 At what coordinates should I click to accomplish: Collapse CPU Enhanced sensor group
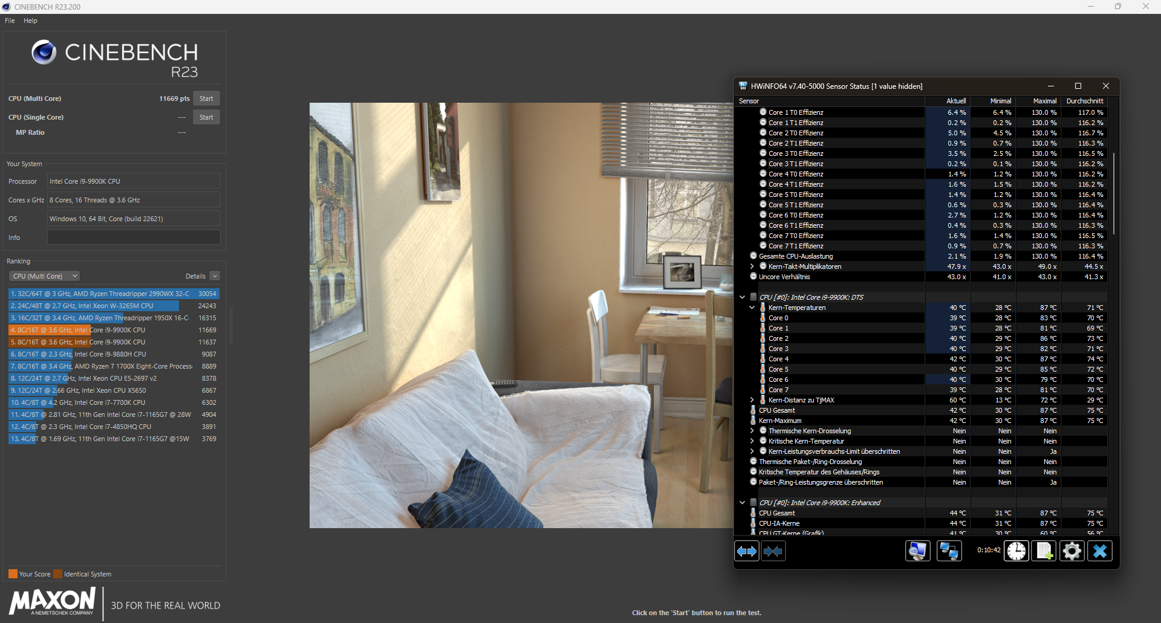[742, 502]
